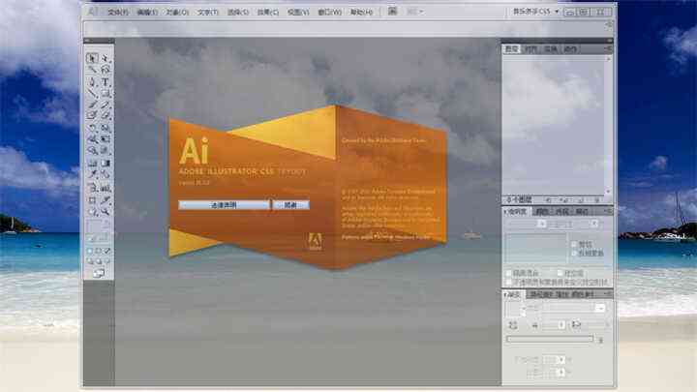The width and height of the screenshot is (697, 392).
Task: Click Delete Selection trash icon in layers panel
Action: coord(597,200)
